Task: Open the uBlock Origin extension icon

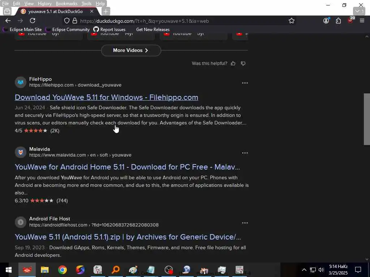Action: (x=350, y=20)
